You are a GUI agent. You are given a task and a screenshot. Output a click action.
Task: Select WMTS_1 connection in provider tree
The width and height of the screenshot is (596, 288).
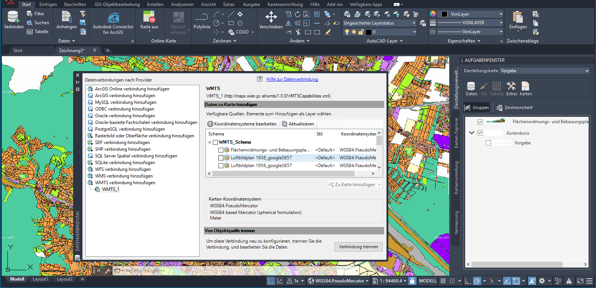click(x=110, y=189)
